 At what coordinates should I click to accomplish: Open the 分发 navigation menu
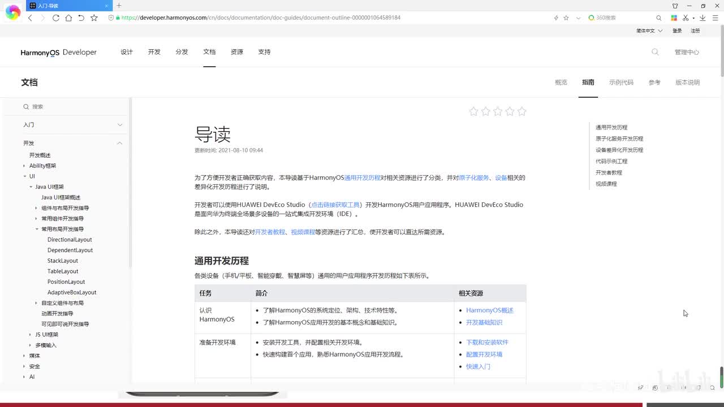pos(182,52)
